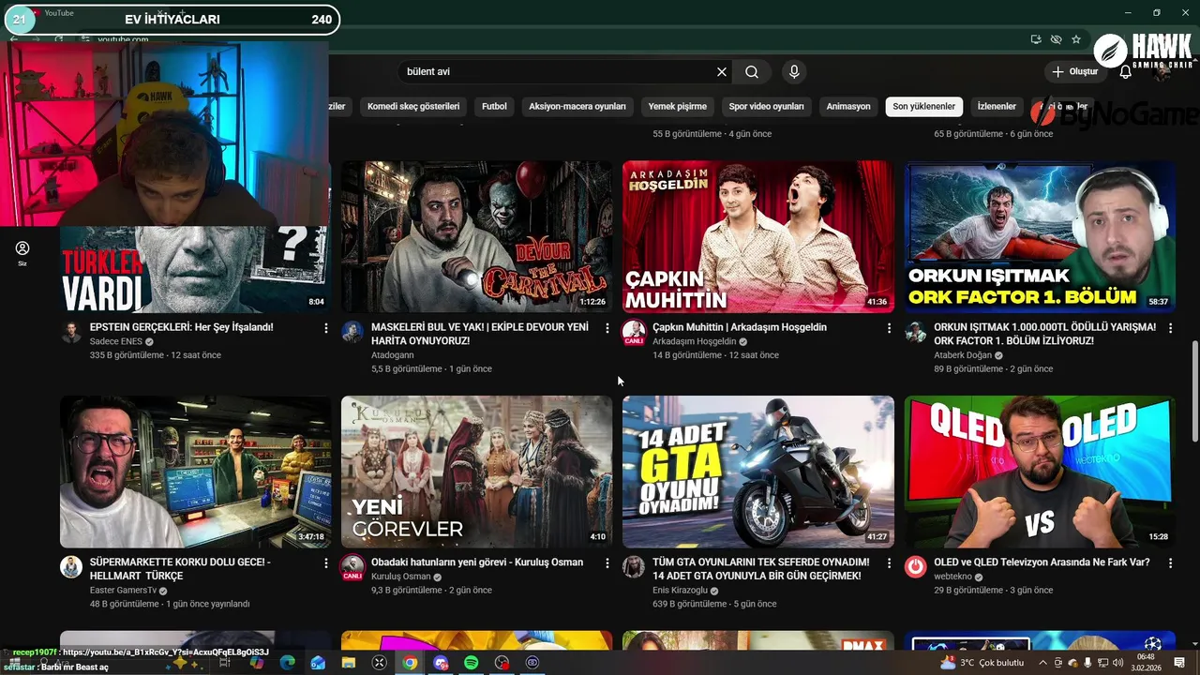Open the taskbar clock showing 06:48
1200x675 pixels.
1146,663
